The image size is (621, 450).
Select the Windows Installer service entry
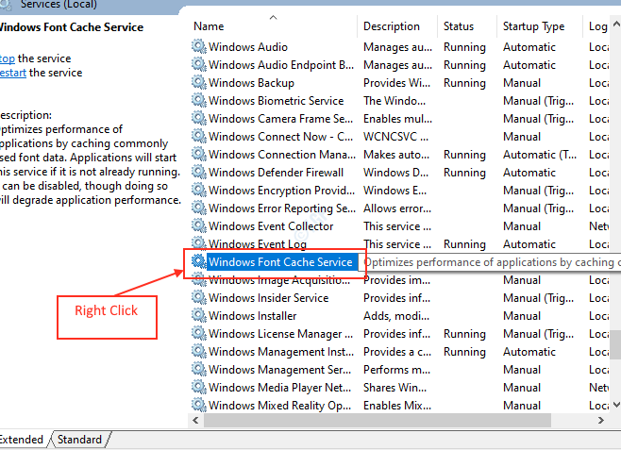click(252, 316)
